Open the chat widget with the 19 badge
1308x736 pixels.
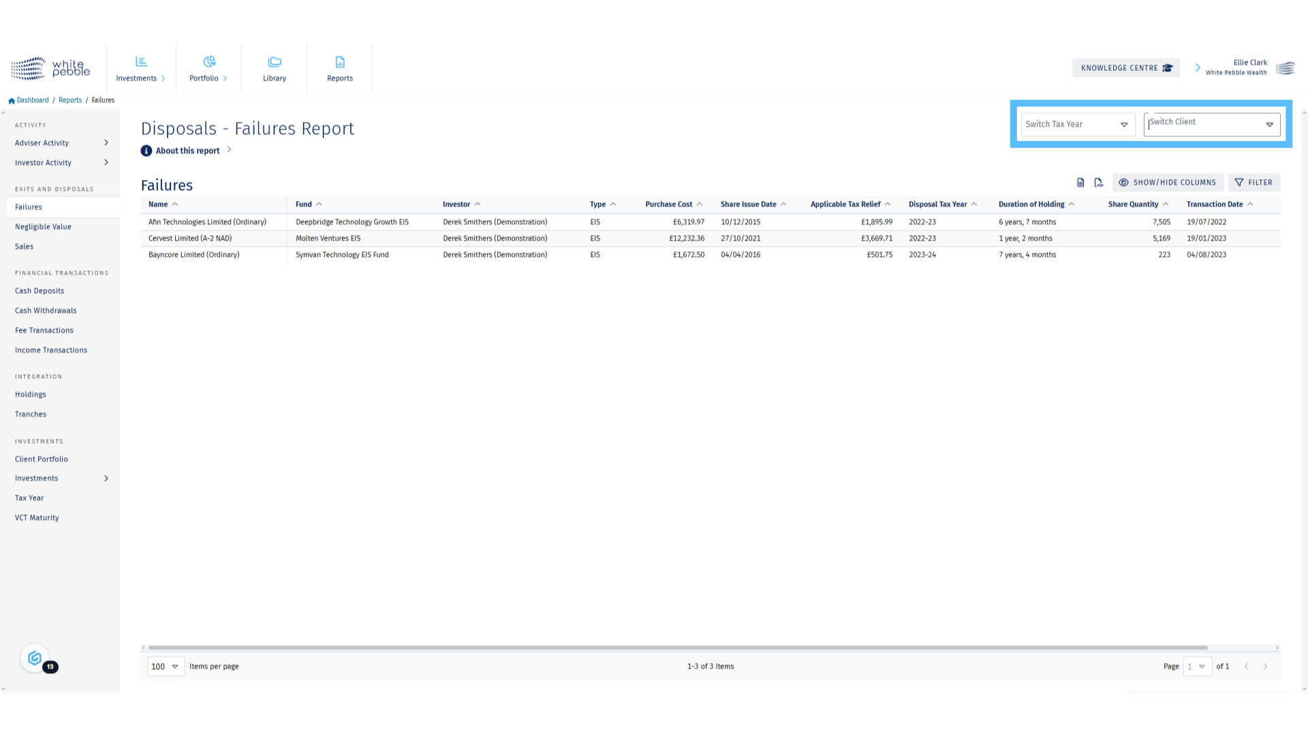(35, 658)
